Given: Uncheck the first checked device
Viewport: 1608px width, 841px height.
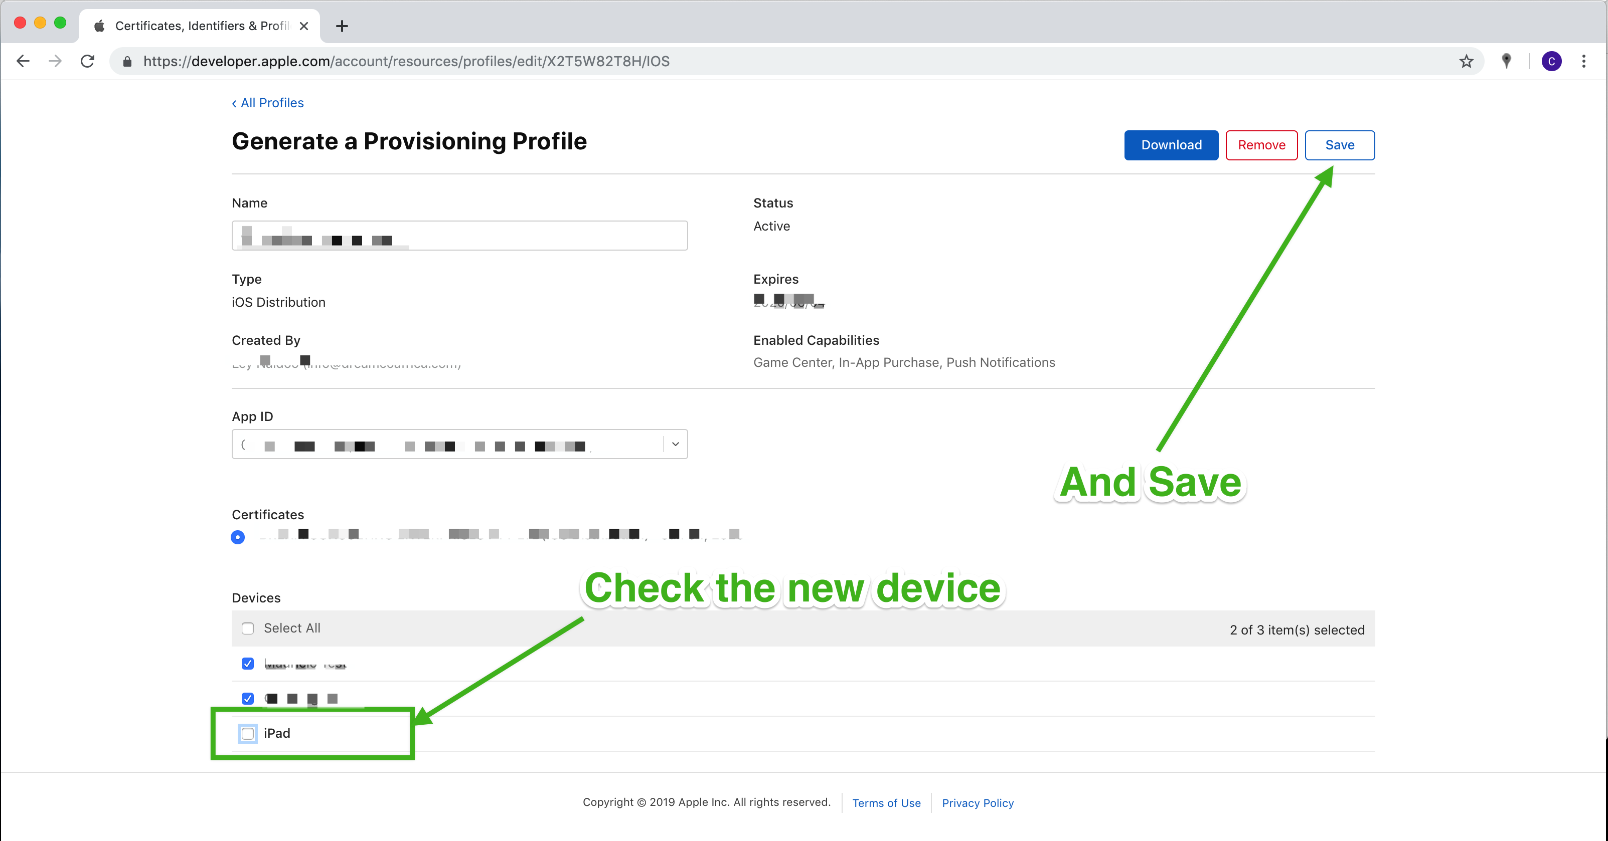Looking at the screenshot, I should click(x=248, y=663).
